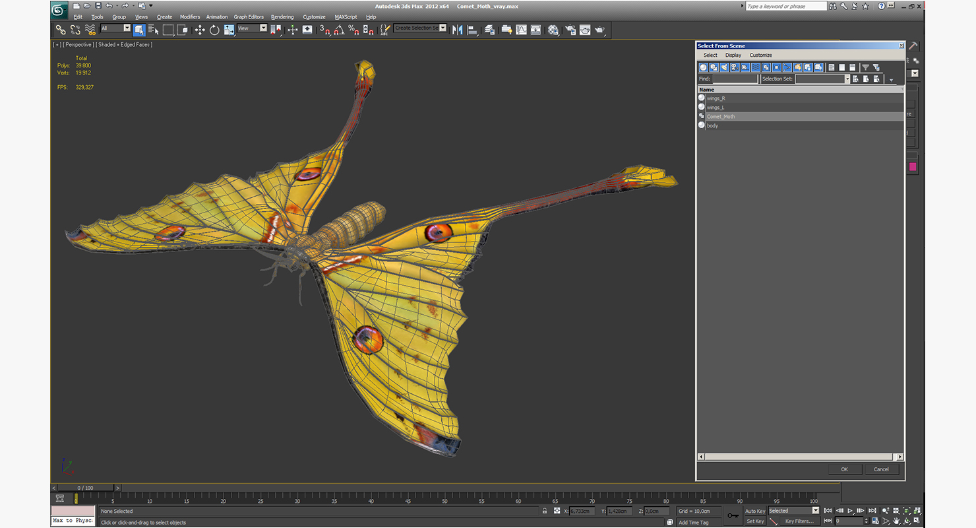Open the selection filter 'All' dropdown
976x528 pixels.
click(115, 28)
